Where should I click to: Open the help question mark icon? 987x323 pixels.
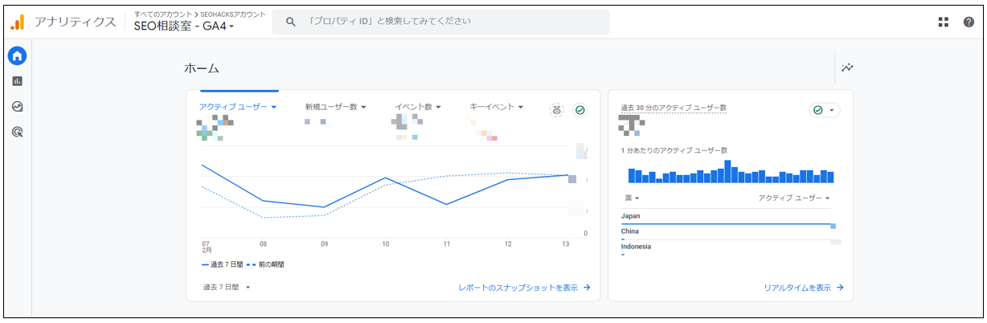click(969, 22)
